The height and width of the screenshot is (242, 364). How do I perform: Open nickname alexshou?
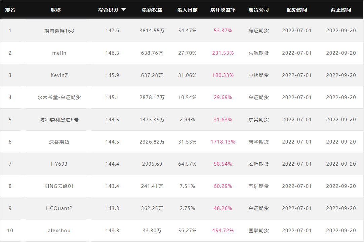coord(59,231)
